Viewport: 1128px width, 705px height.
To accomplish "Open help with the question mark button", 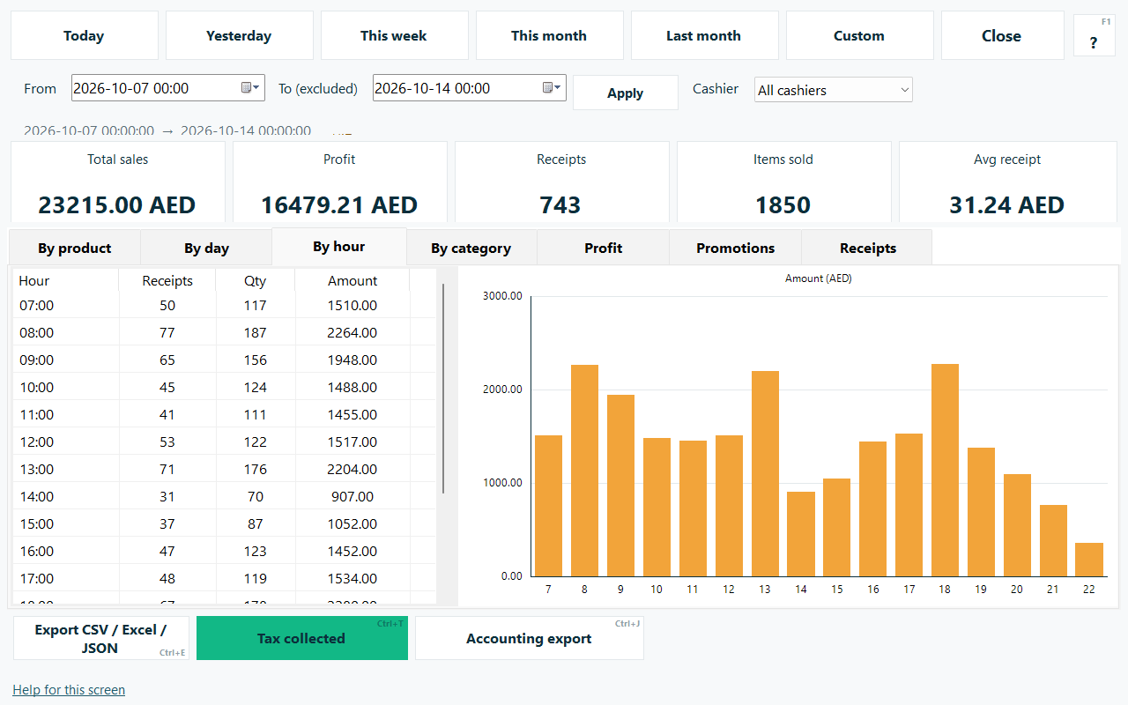I will coord(1094,35).
